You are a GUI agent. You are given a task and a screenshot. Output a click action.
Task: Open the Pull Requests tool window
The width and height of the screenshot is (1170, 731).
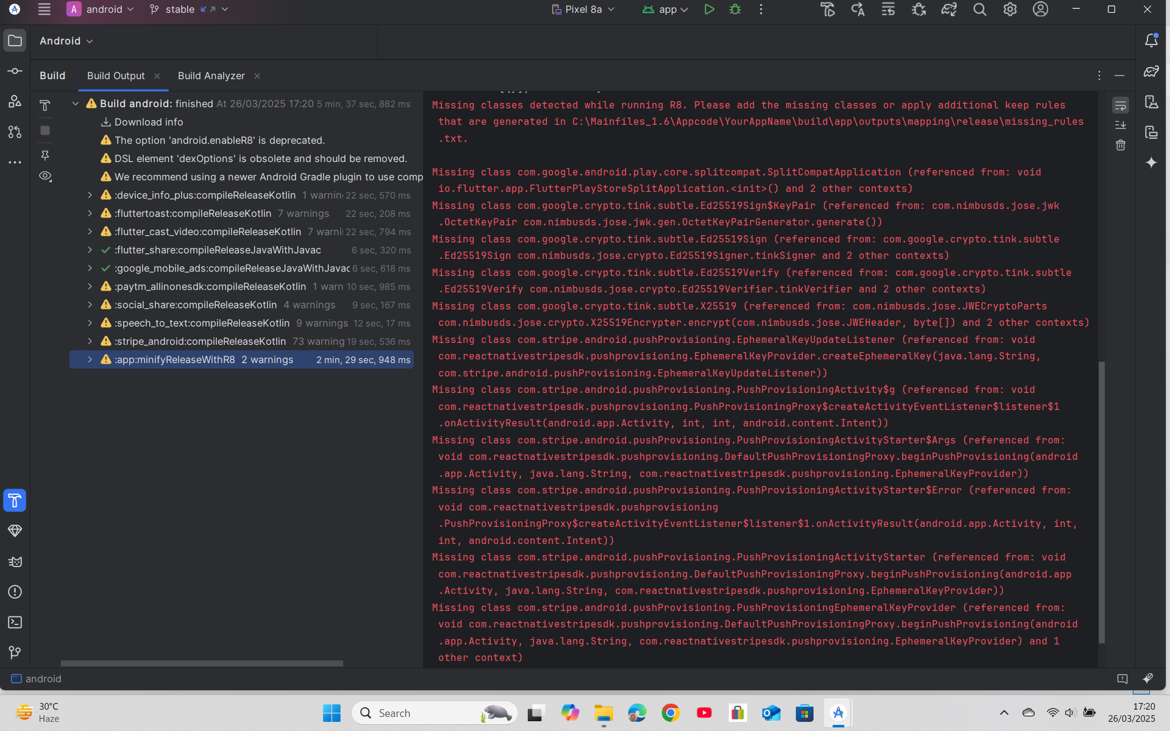[15, 132]
